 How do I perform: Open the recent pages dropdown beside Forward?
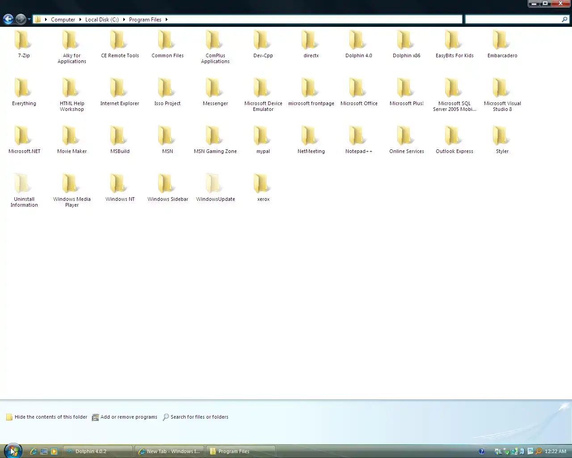tap(29, 19)
